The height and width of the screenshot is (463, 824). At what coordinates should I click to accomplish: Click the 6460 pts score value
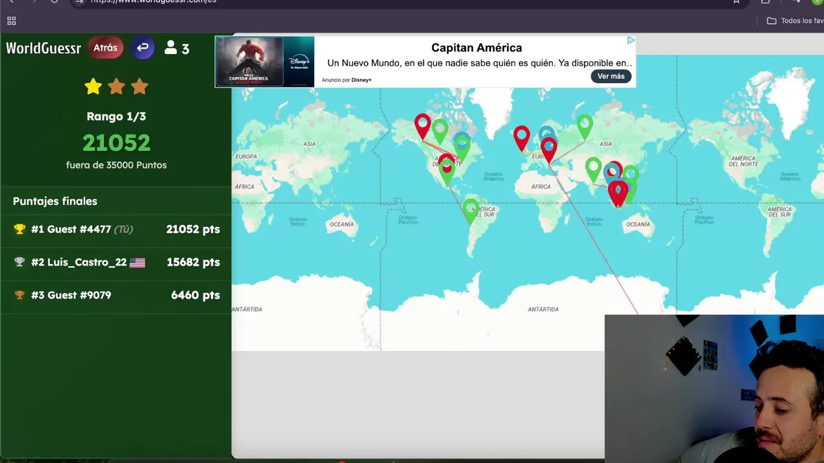[196, 295]
